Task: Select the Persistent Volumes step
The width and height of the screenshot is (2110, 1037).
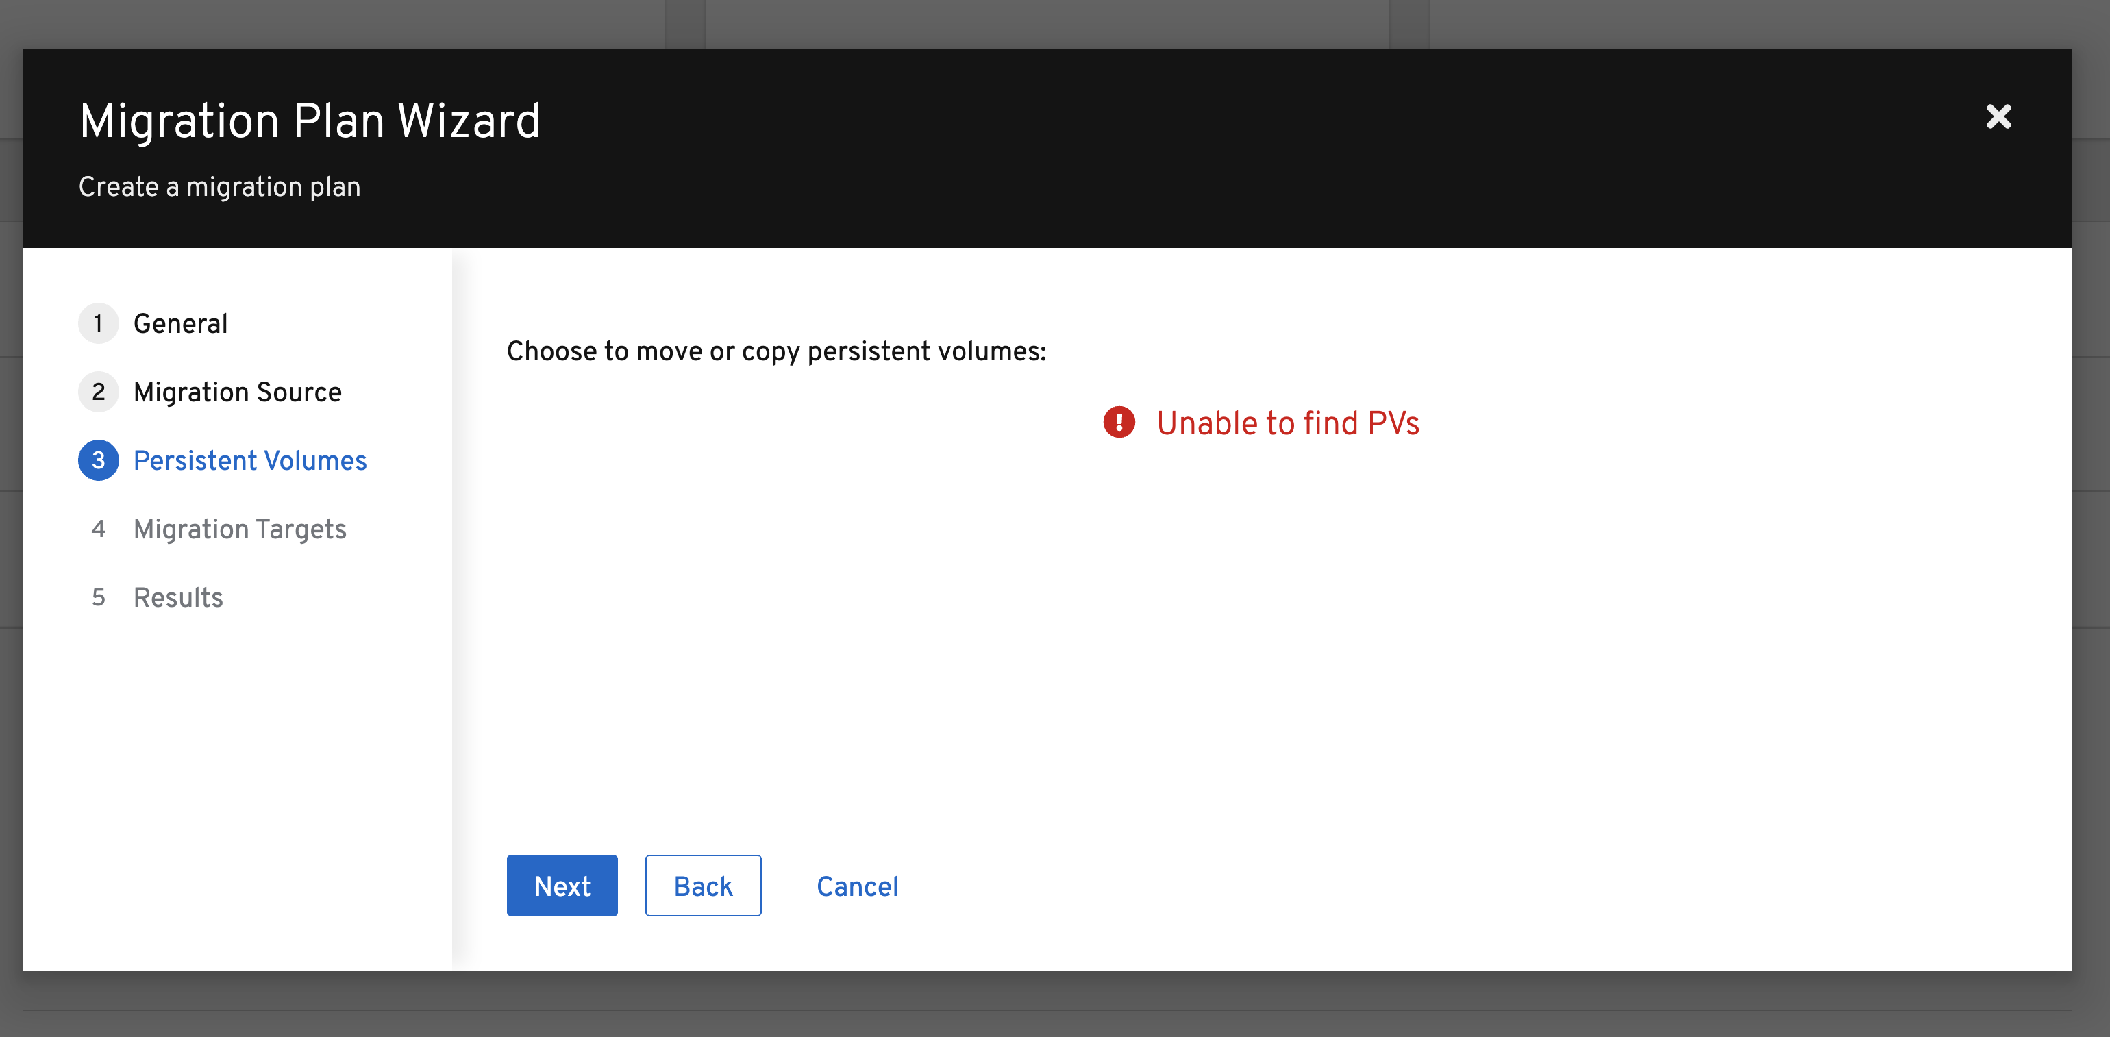Action: click(250, 460)
